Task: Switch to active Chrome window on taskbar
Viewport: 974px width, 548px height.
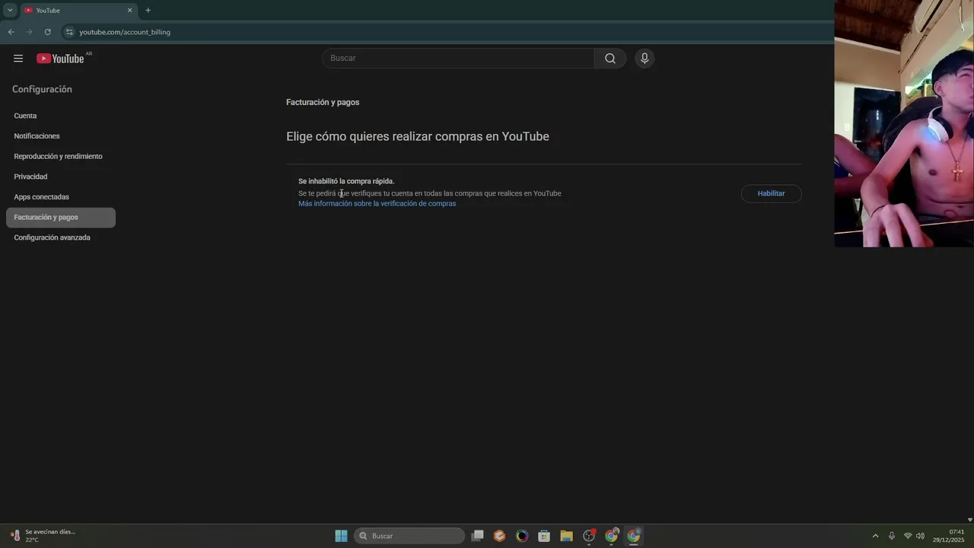Action: click(634, 536)
